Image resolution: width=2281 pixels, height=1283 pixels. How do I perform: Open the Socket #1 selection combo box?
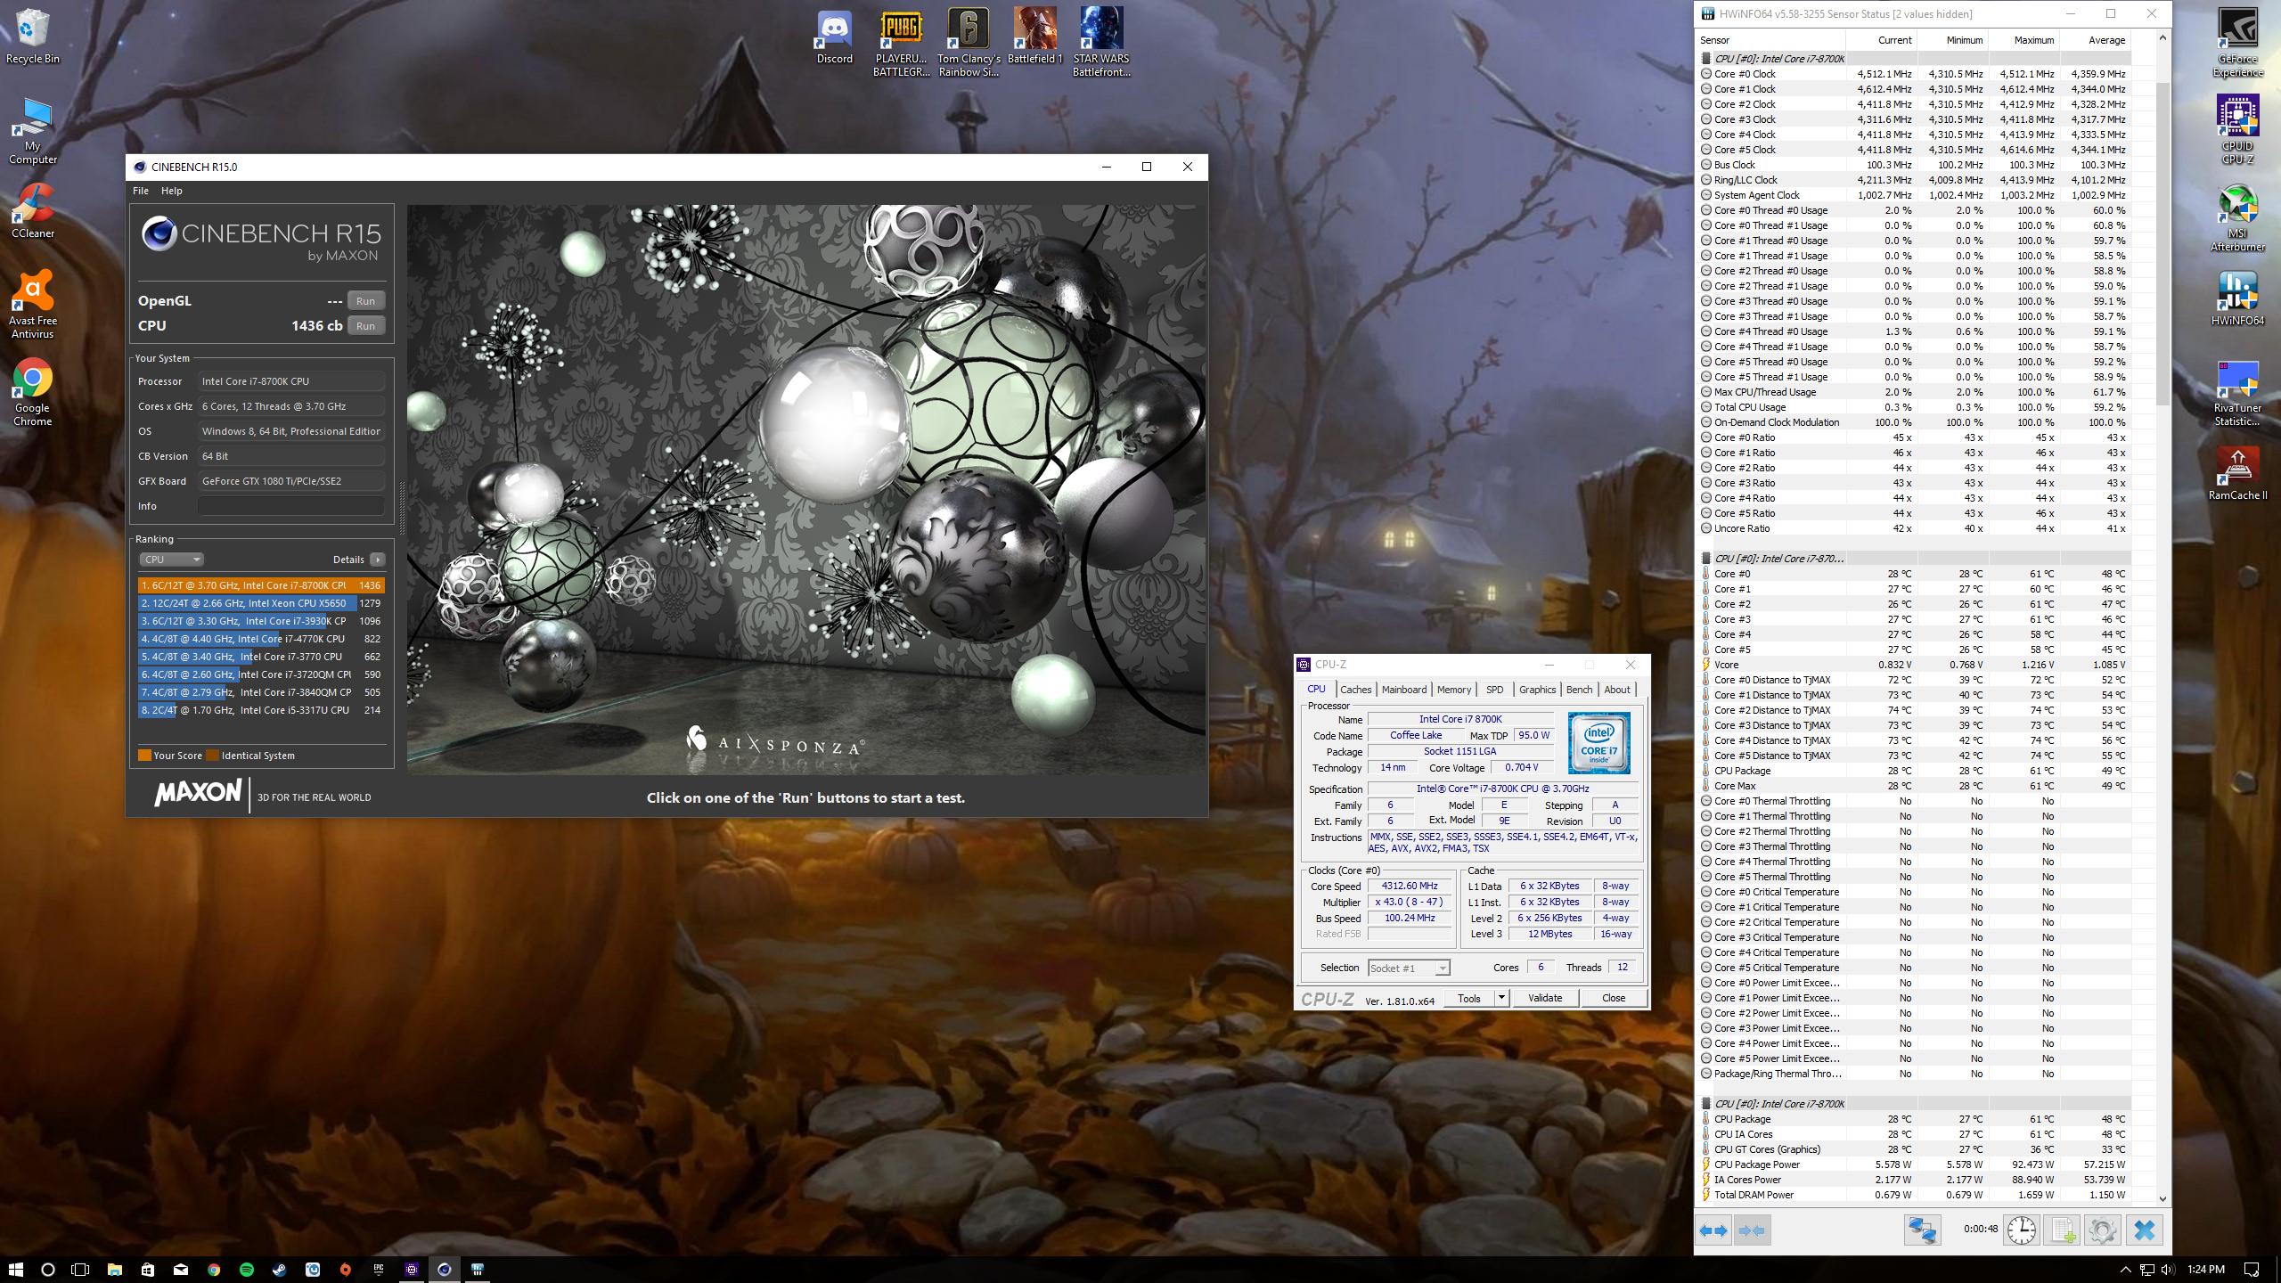pos(1409,968)
